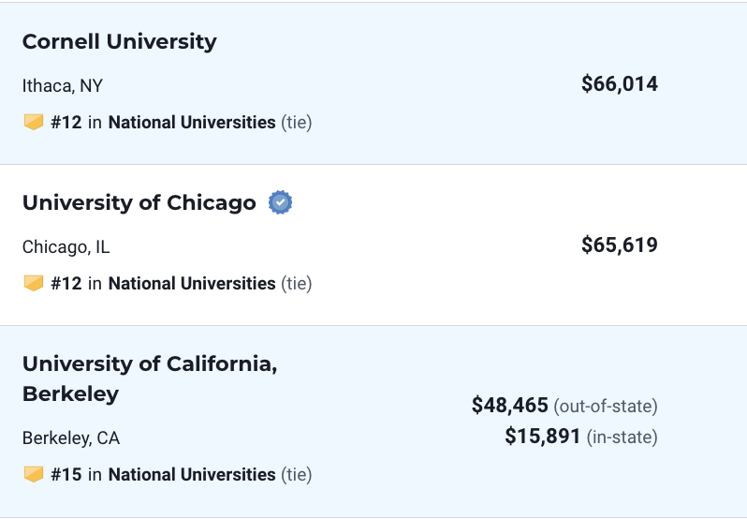This screenshot has height=519, width=747.
Task: Click the (in-state) label for Berkeley
Action: [x=622, y=437]
